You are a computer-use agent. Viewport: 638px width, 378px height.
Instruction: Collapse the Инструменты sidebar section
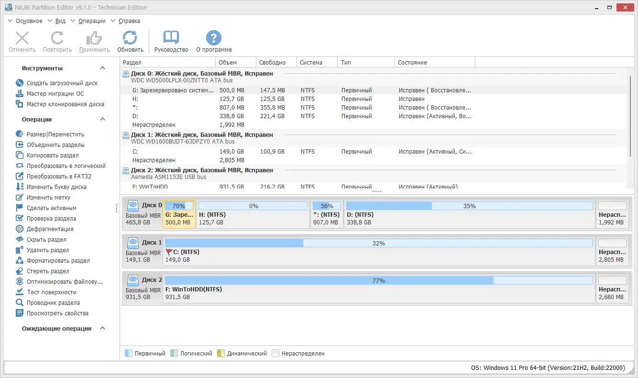tap(102, 68)
